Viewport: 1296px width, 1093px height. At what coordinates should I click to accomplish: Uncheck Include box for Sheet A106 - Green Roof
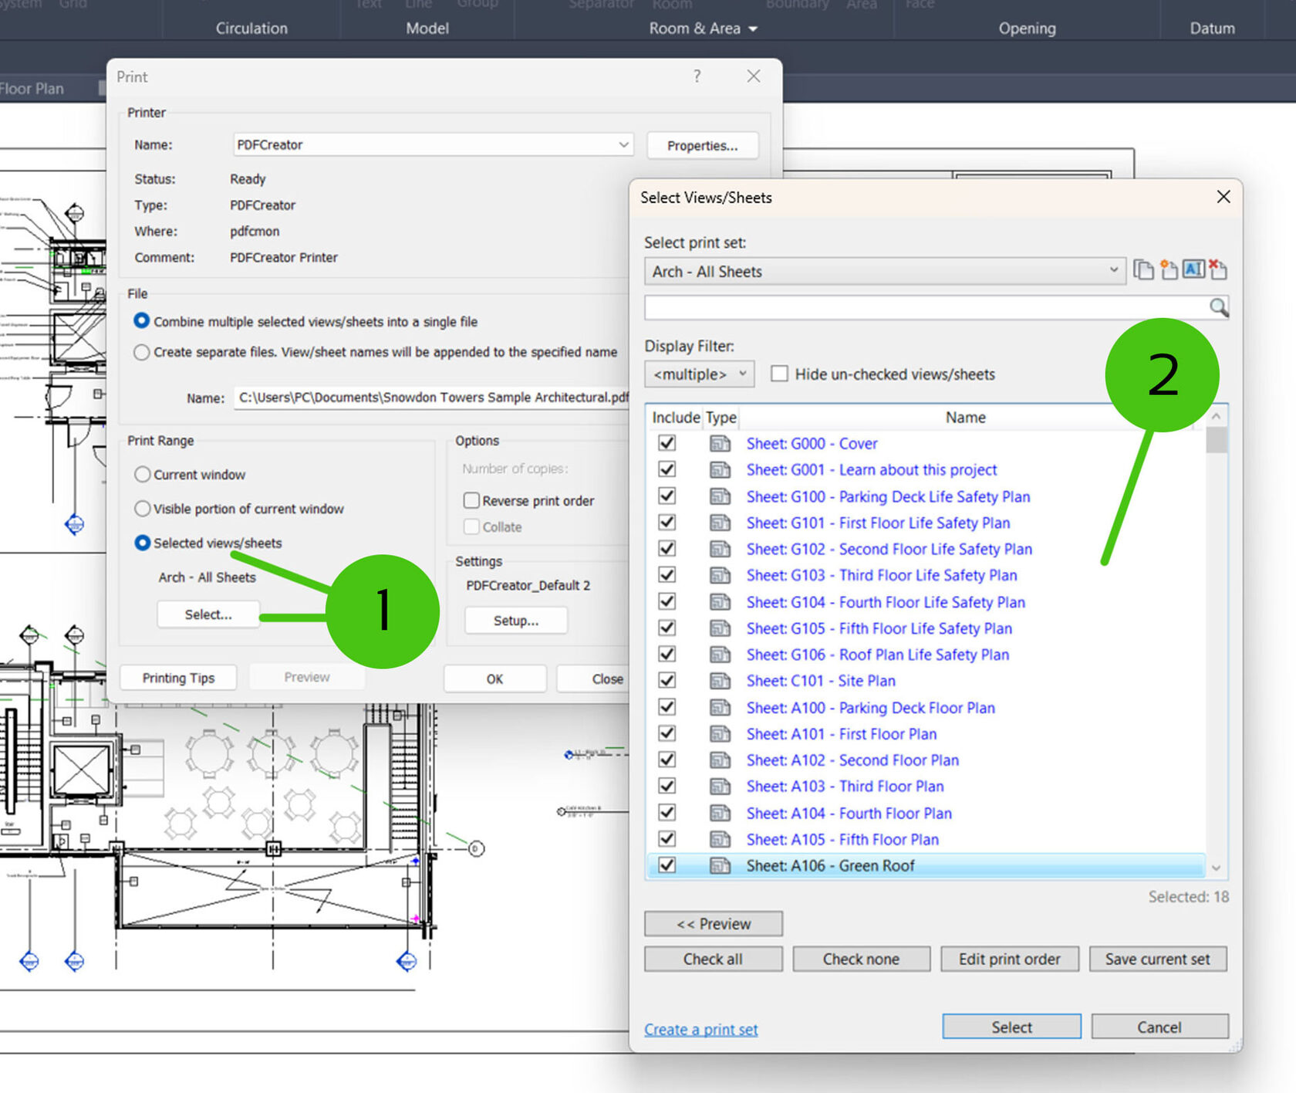pos(667,865)
